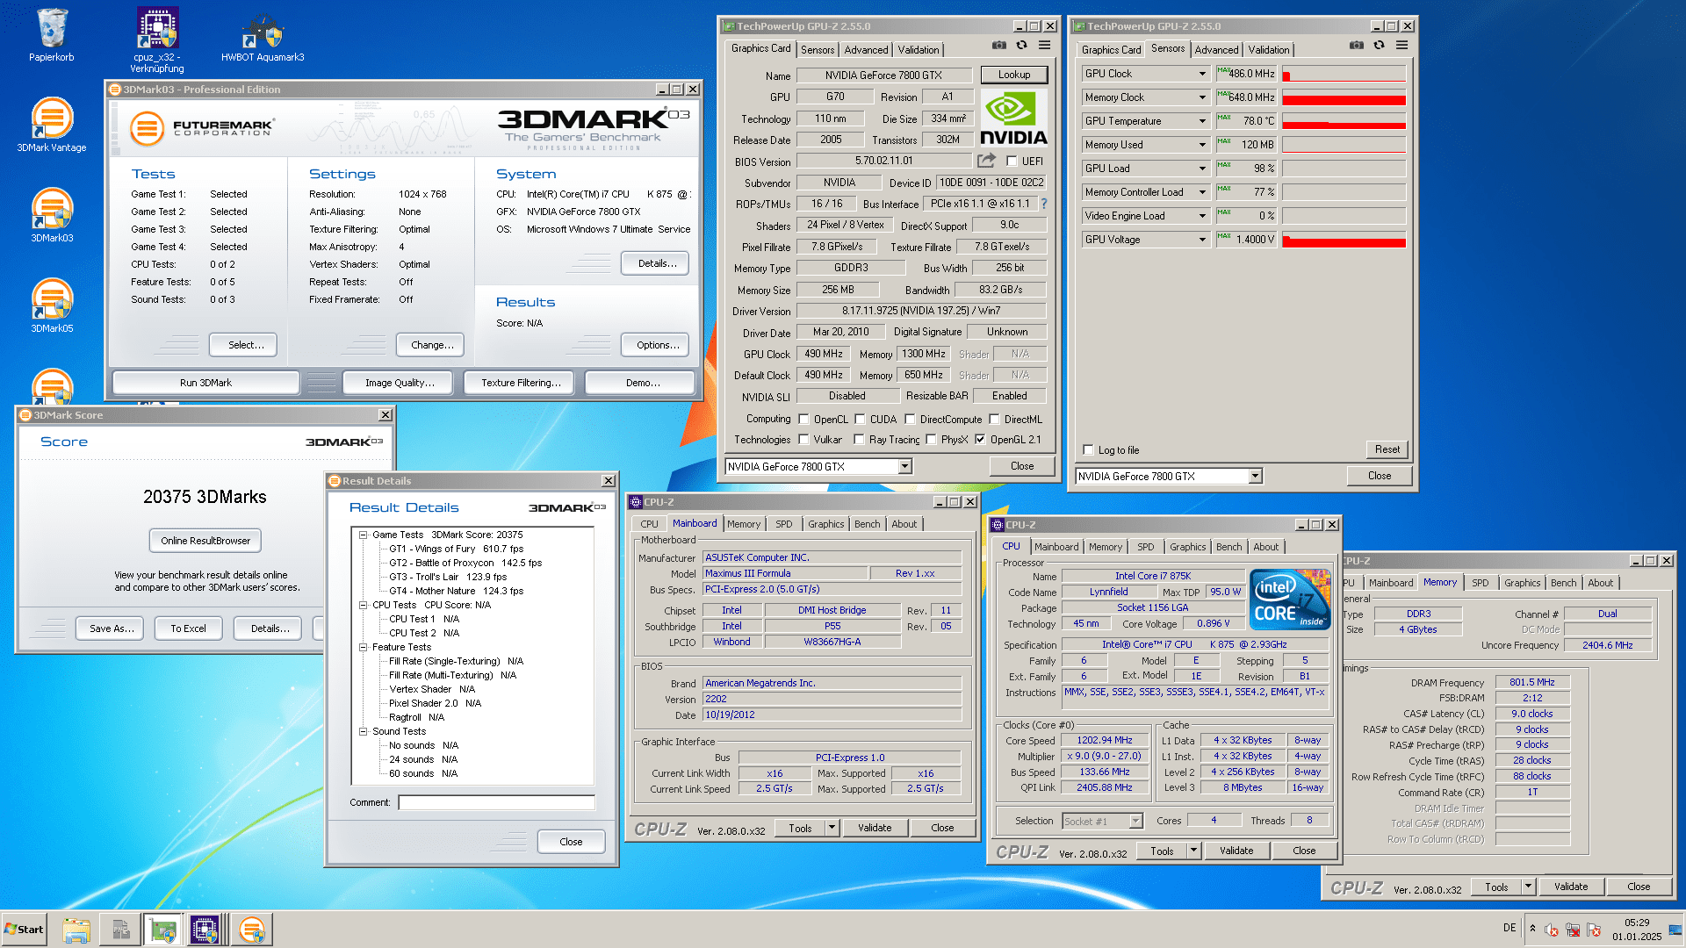The image size is (1686, 948).
Task: Open the CPU-Z Tools dropdown arrow in Mainboard window
Action: pyautogui.click(x=832, y=828)
